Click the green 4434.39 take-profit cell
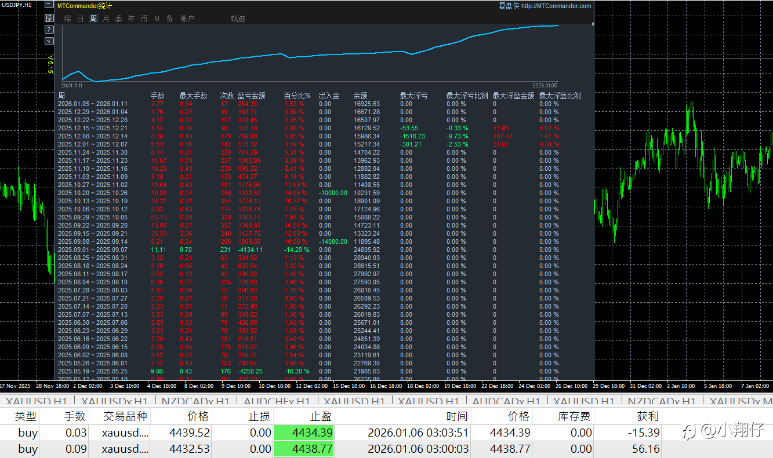 coord(303,433)
